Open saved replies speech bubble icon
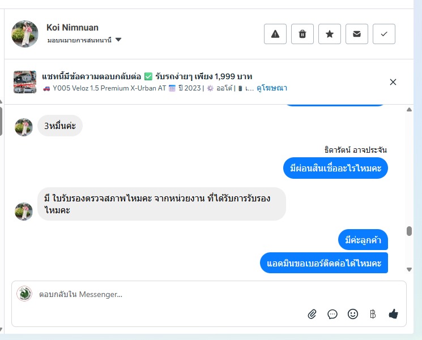The image size is (422, 340). click(x=333, y=314)
